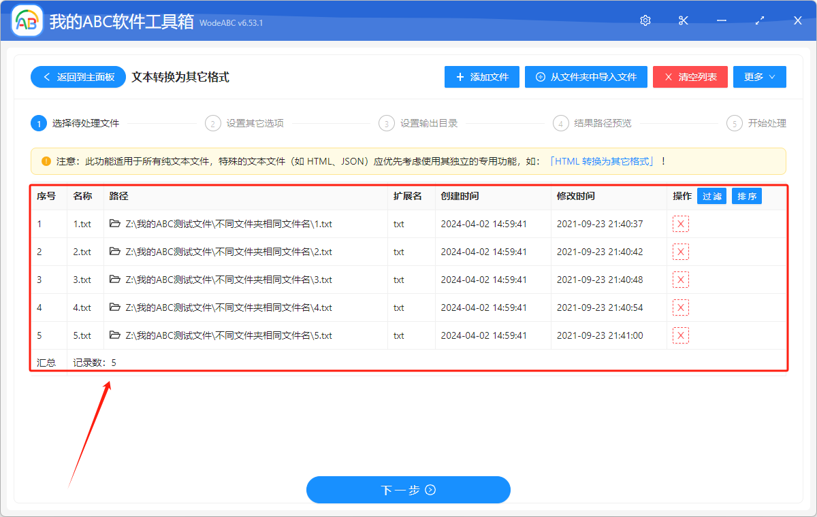Image resolution: width=817 pixels, height=517 pixels.
Task: Open the HTML 转换为其它格式 link
Action: pyautogui.click(x=603, y=161)
